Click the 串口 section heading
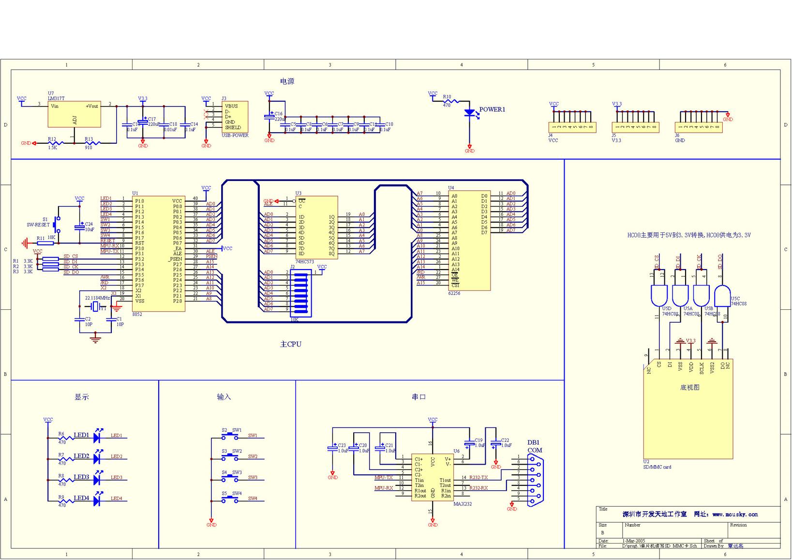Viewport: 792px width, 560px height. (419, 397)
